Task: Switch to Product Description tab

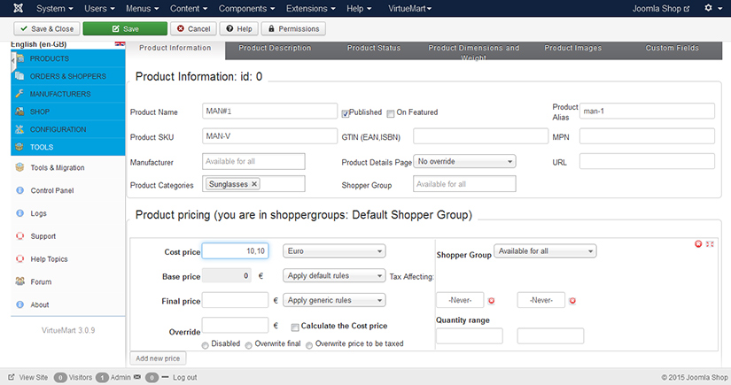Action: click(x=275, y=48)
